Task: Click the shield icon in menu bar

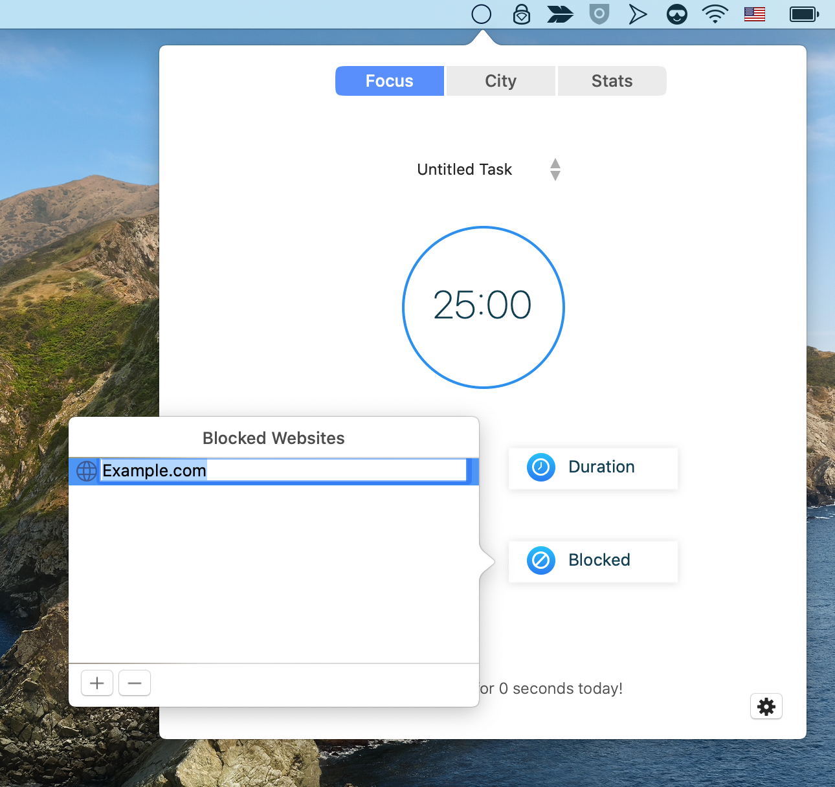Action: point(599,14)
